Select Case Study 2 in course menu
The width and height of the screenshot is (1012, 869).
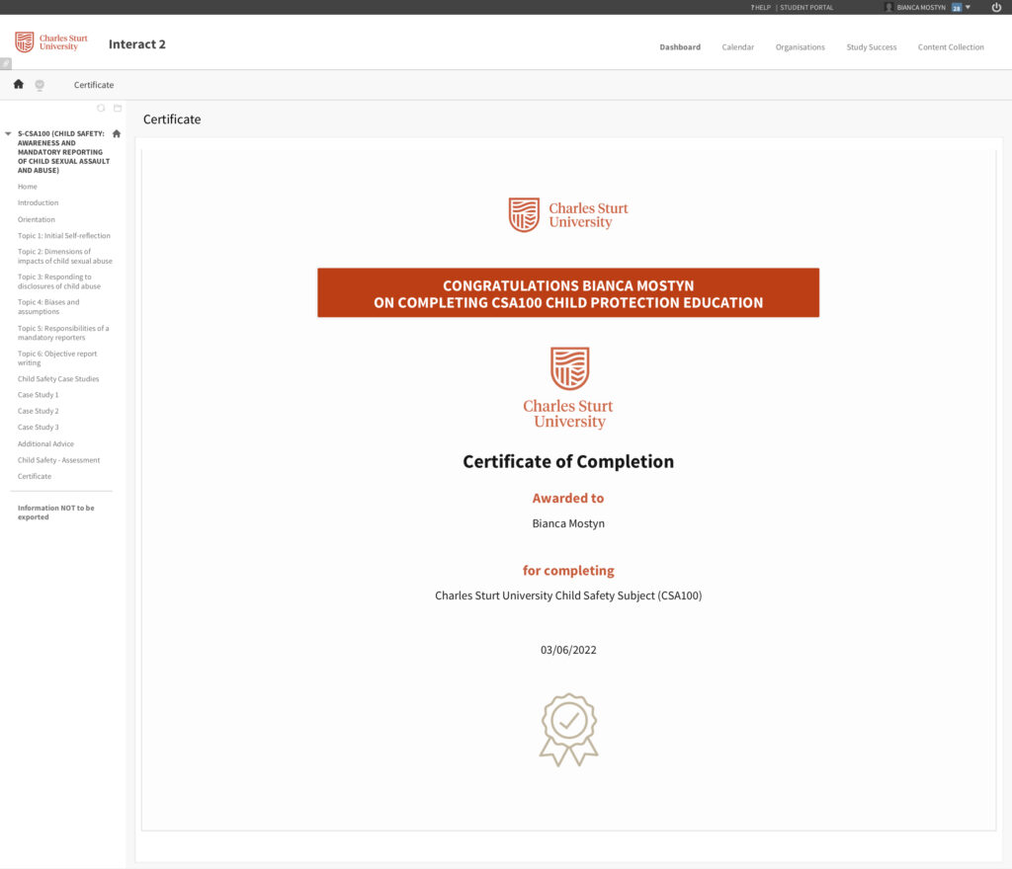pyautogui.click(x=38, y=411)
